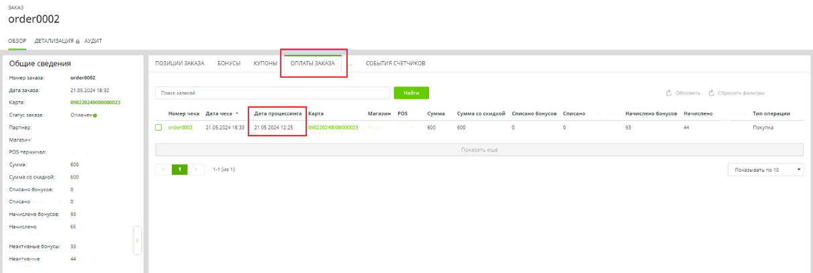Switch to the Купоны tab
The image size is (813, 273).
click(265, 63)
